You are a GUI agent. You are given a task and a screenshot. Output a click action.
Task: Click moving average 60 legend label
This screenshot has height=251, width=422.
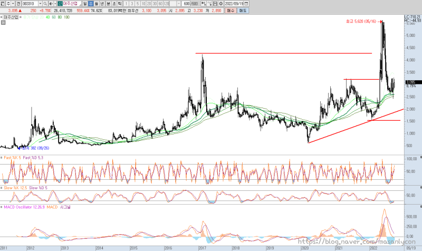[x=54, y=17]
